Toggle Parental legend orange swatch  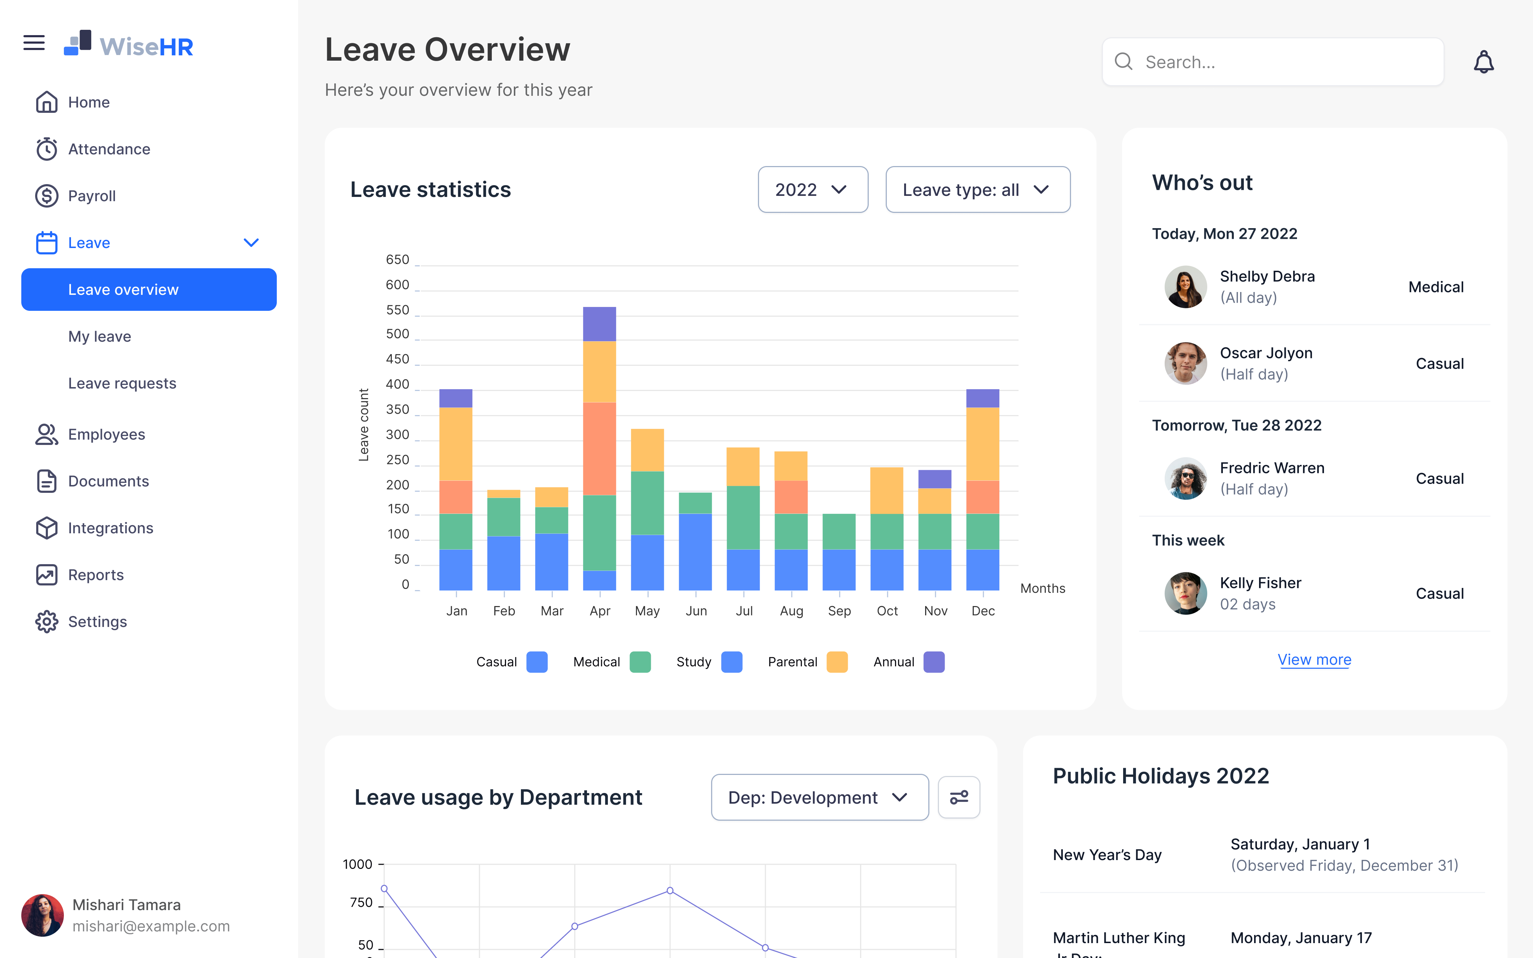coord(837,662)
